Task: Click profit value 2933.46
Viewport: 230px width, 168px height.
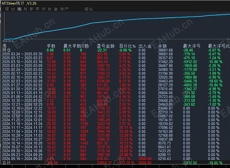Action: [x=103, y=128]
